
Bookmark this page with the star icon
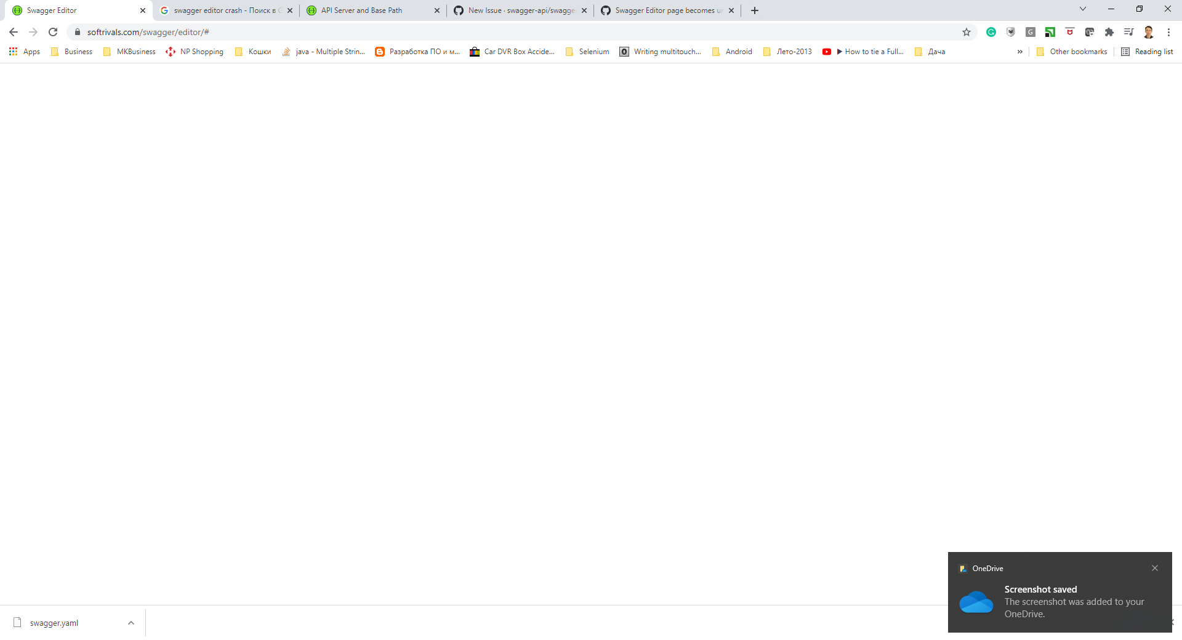tap(967, 31)
